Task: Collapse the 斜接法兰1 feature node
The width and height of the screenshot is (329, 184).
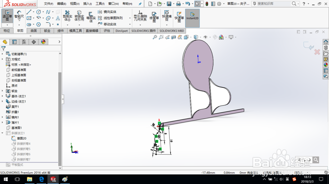Action: click(x=3, y=133)
